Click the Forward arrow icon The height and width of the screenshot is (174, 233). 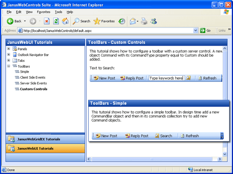pos(33,21)
